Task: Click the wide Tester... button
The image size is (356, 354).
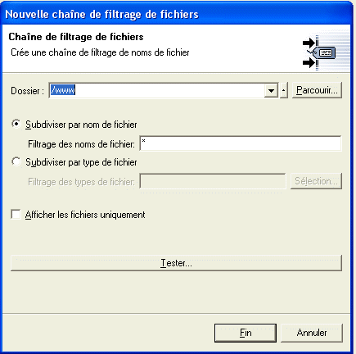Action: [176, 263]
